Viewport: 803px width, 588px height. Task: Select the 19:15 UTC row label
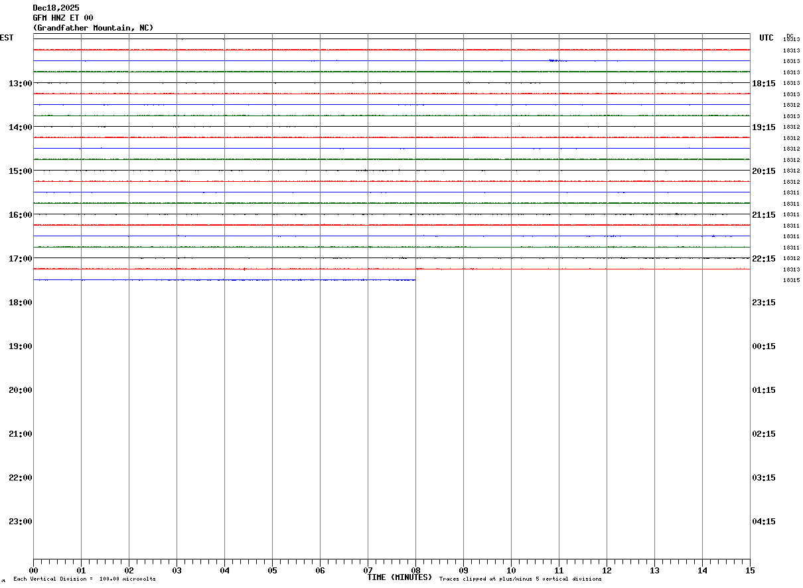pos(764,127)
